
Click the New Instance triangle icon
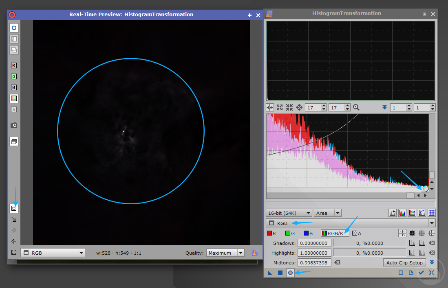[x=270, y=273]
